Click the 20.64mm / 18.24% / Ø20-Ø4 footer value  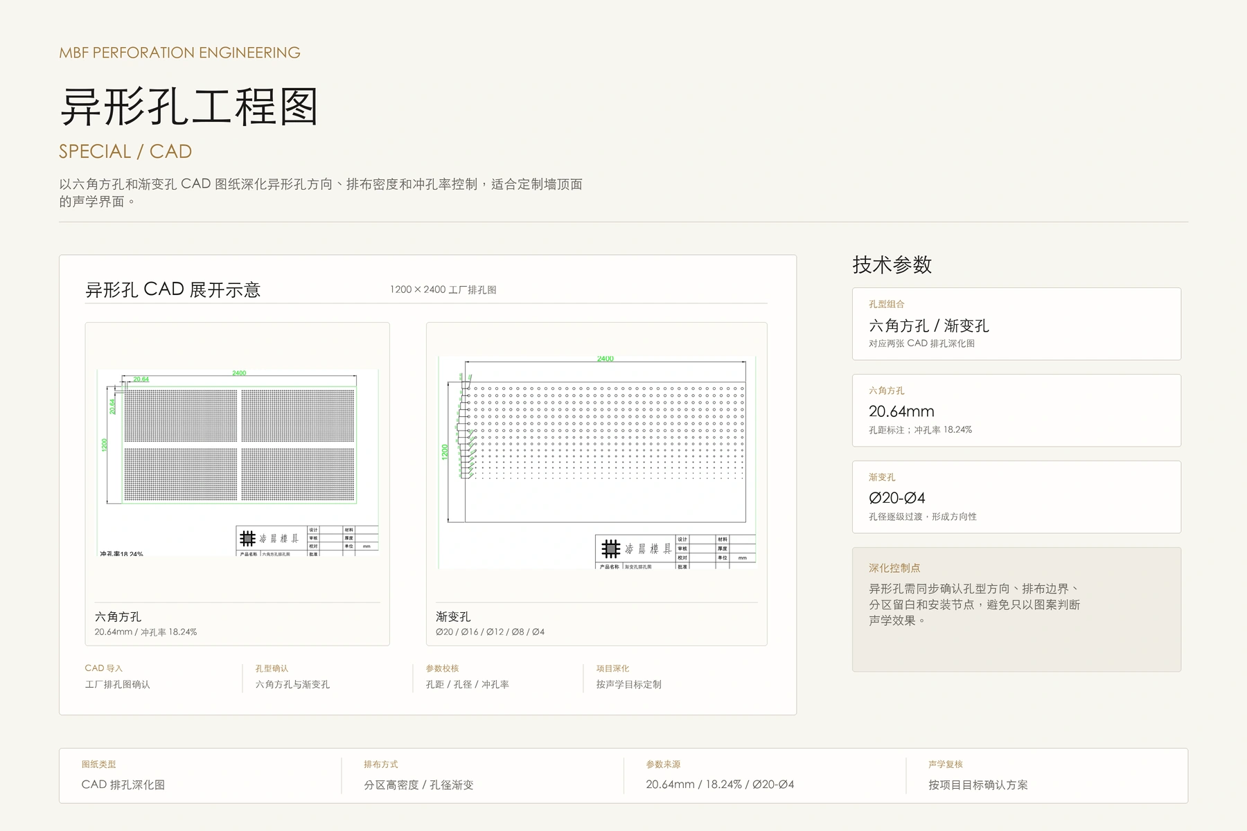coord(720,785)
